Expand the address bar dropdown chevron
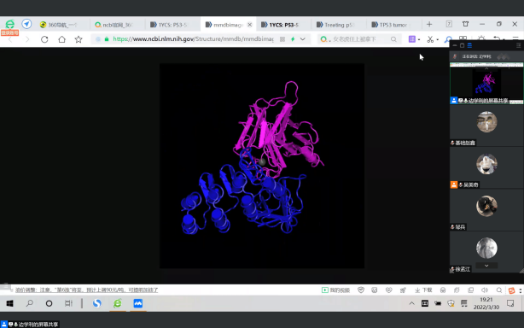 pyautogui.click(x=302, y=39)
